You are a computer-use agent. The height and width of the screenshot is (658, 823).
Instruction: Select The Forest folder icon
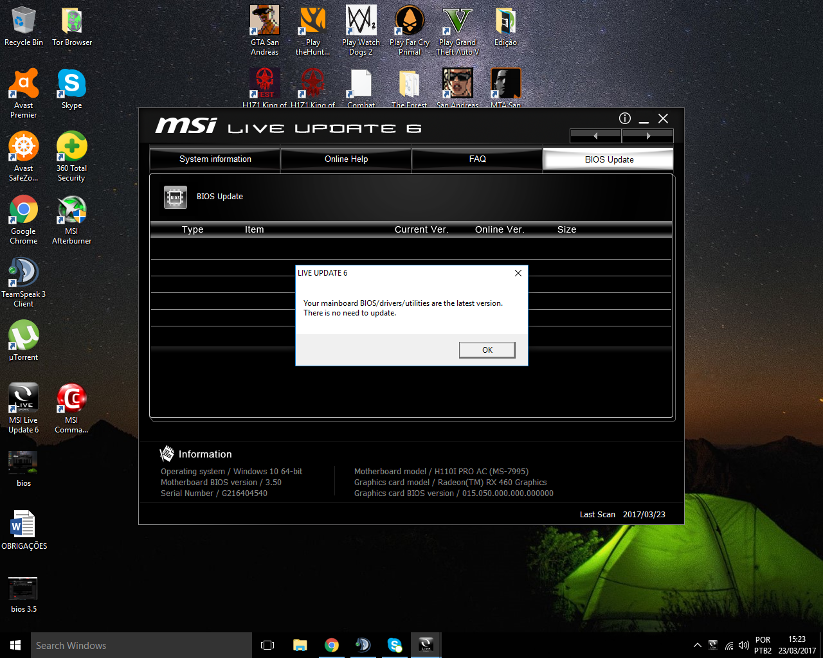[410, 88]
